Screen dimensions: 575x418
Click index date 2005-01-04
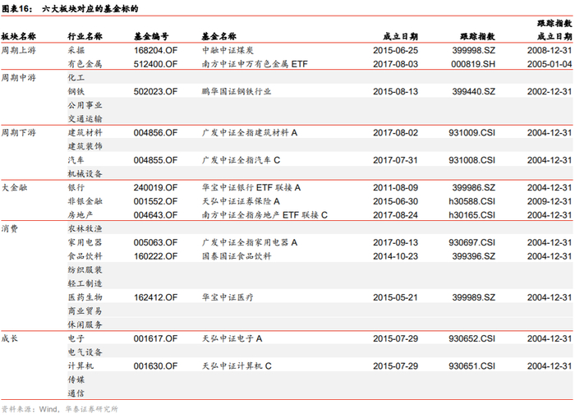coord(550,64)
